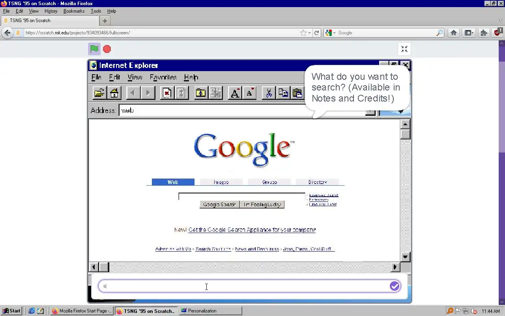Decrease font size with small A icon
505x316 pixels.
pyautogui.click(x=250, y=93)
